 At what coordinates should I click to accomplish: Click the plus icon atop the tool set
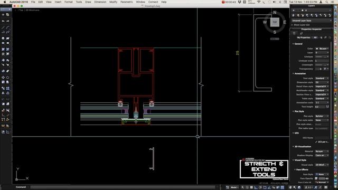click(3, 15)
